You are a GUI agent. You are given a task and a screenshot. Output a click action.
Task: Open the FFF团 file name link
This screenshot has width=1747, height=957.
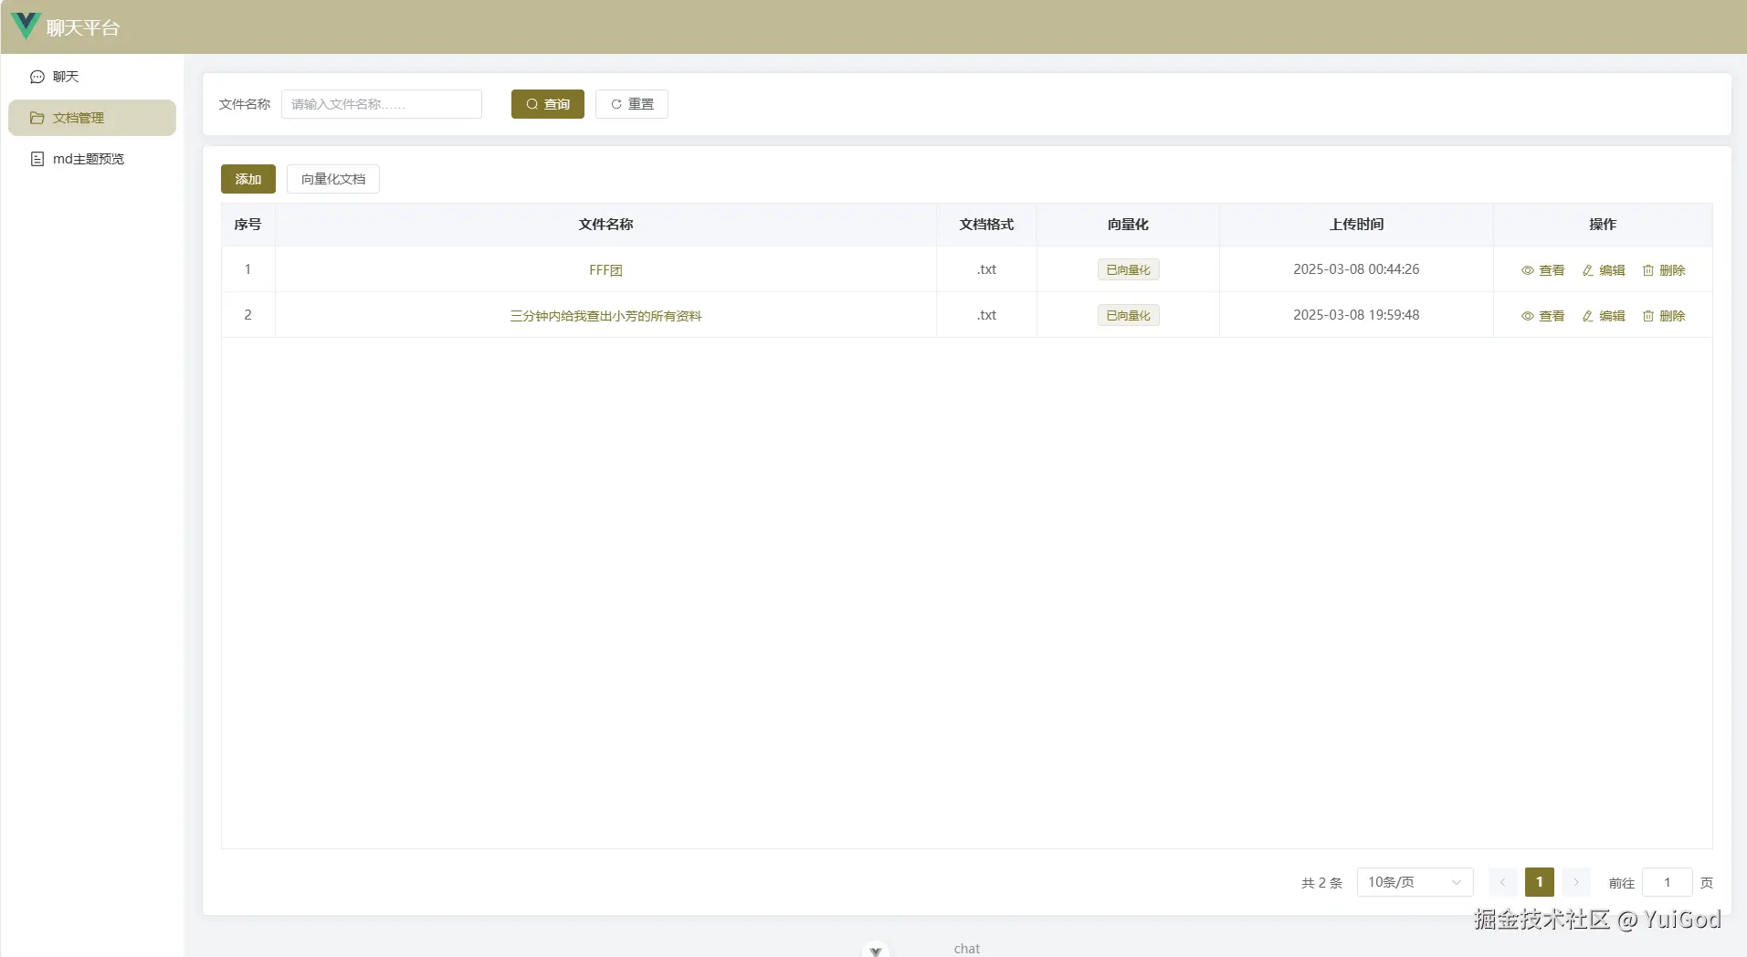pyautogui.click(x=605, y=270)
